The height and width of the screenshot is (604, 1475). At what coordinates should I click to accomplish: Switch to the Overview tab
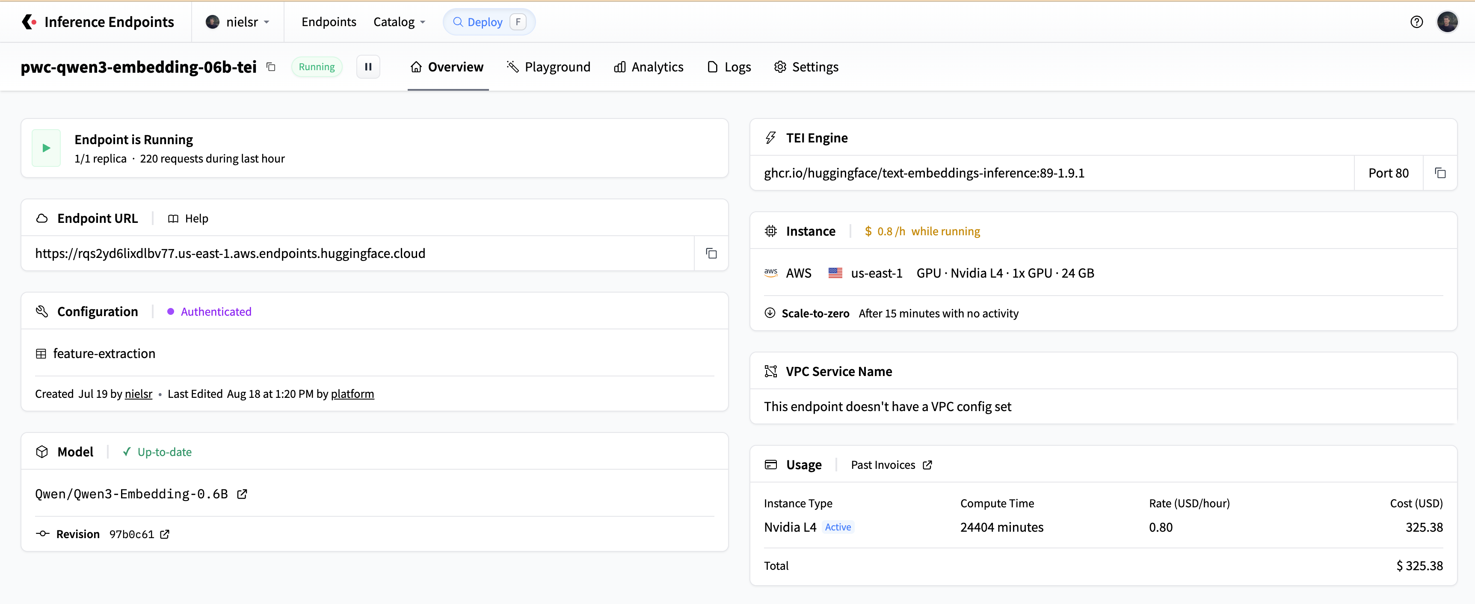447,67
